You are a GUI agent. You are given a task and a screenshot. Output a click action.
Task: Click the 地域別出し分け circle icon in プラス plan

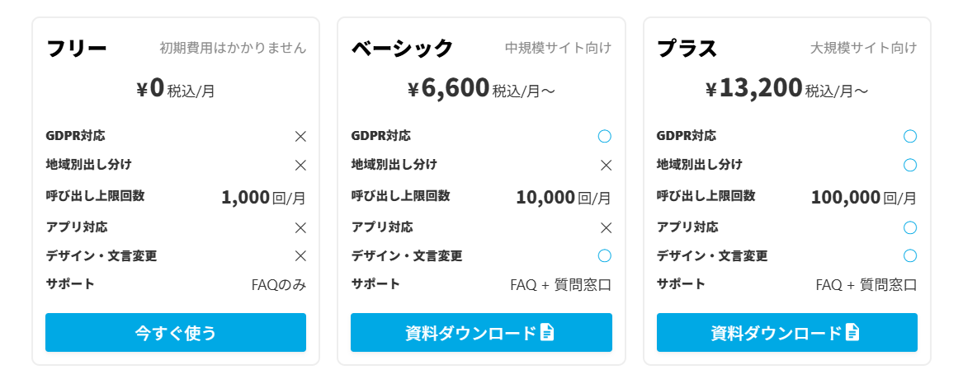pyautogui.click(x=910, y=165)
